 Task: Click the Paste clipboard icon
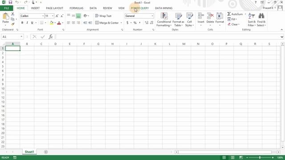[6, 16]
